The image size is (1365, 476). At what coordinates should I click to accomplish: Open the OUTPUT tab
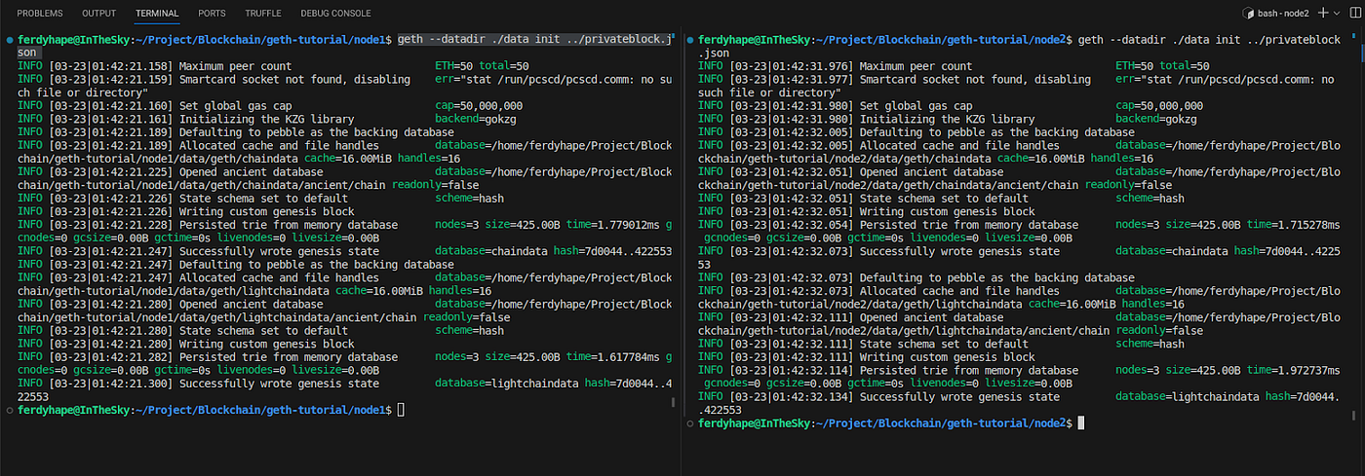click(x=98, y=14)
